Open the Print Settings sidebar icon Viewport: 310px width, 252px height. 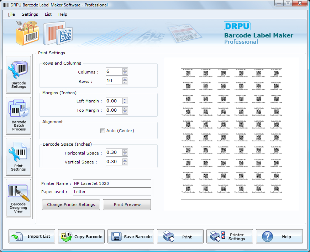(19, 157)
